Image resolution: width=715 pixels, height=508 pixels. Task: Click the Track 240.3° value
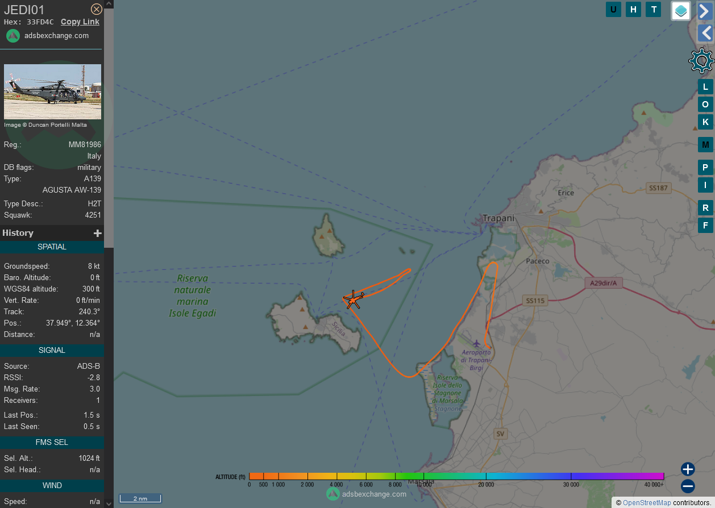[89, 312]
